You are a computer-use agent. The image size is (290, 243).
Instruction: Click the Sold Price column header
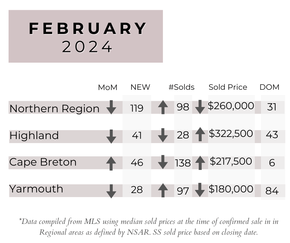pos(228,87)
